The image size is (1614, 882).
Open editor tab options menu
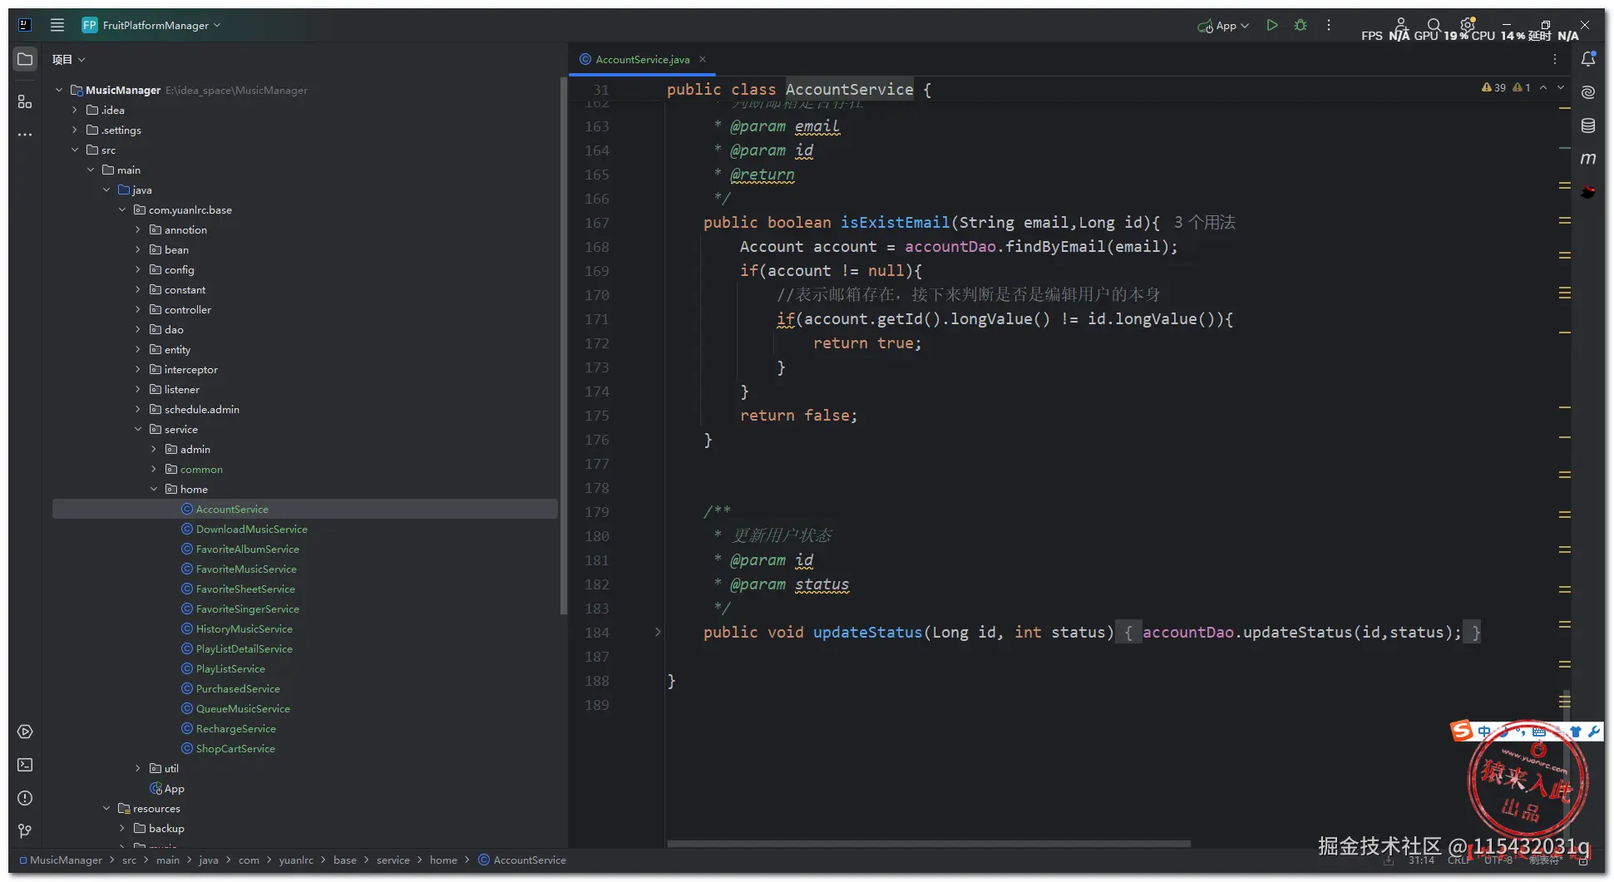pos(1555,59)
